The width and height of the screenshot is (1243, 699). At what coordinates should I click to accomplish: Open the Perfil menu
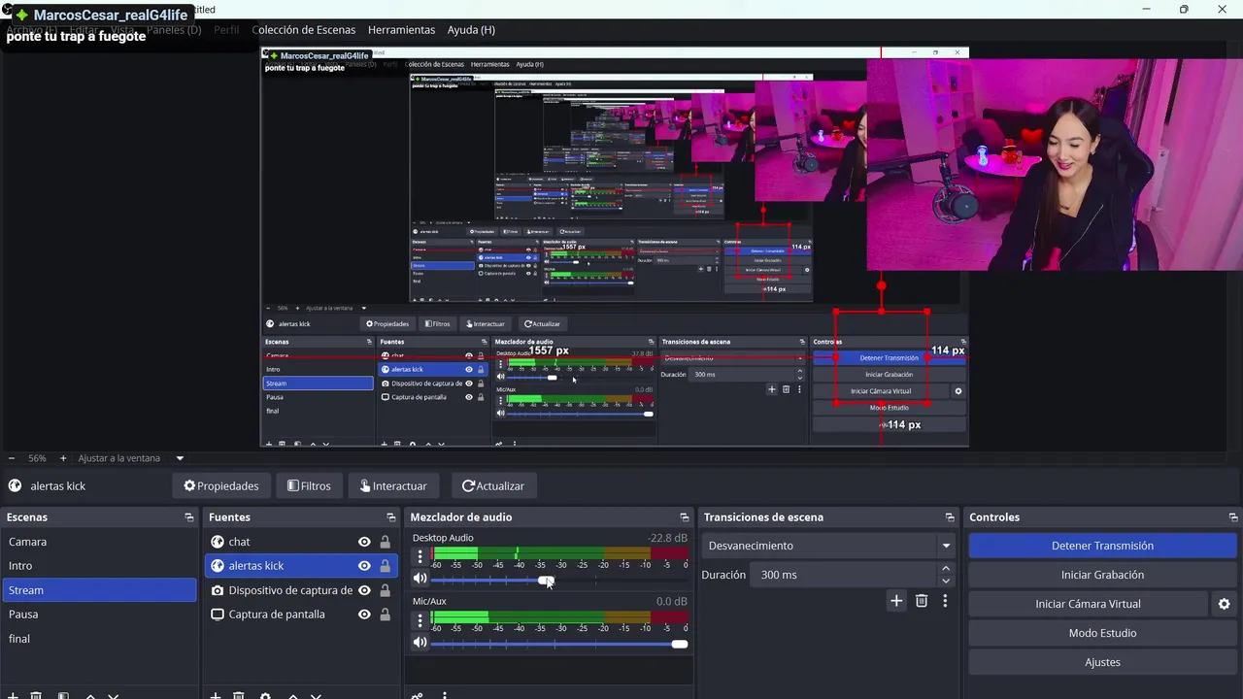(x=226, y=30)
